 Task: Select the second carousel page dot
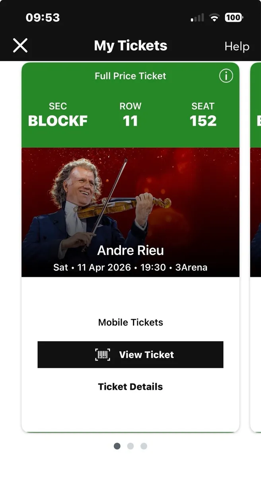point(130,446)
